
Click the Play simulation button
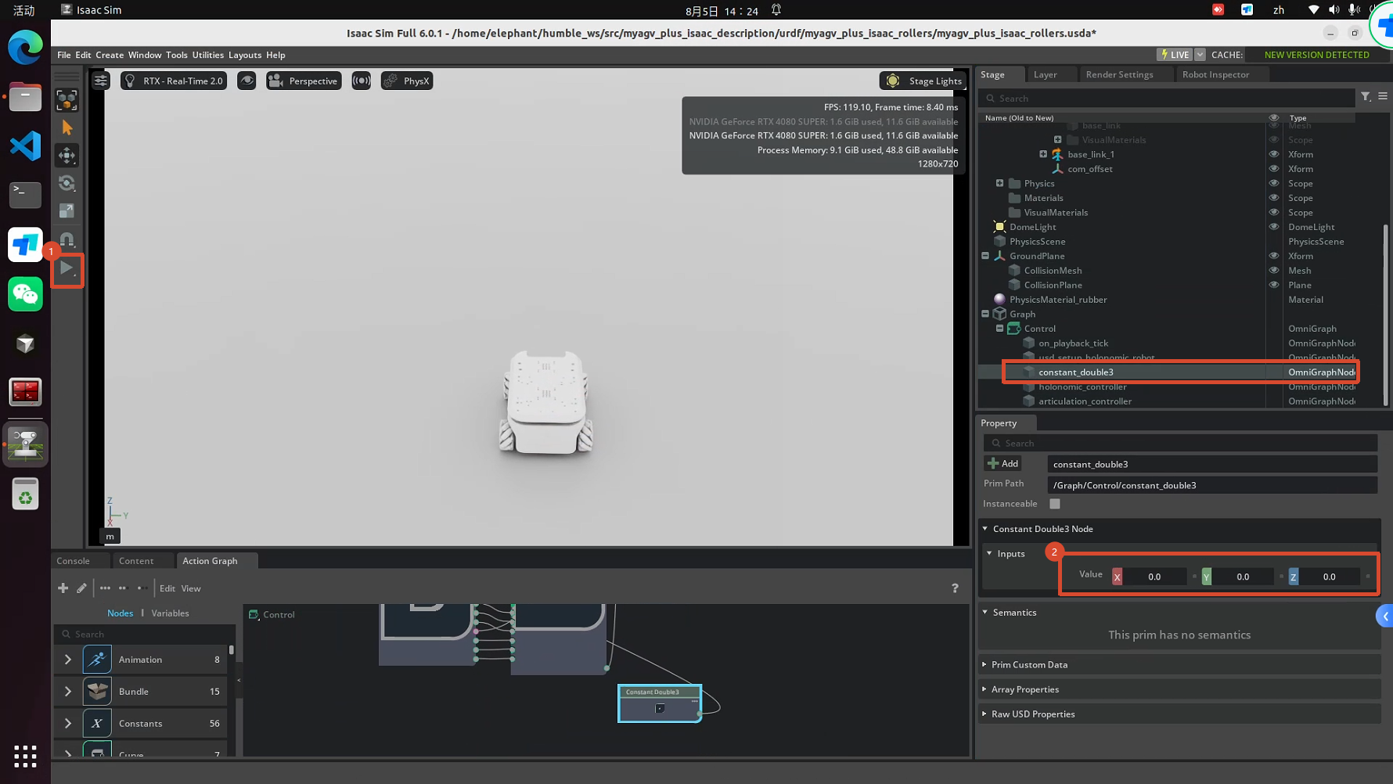67,269
